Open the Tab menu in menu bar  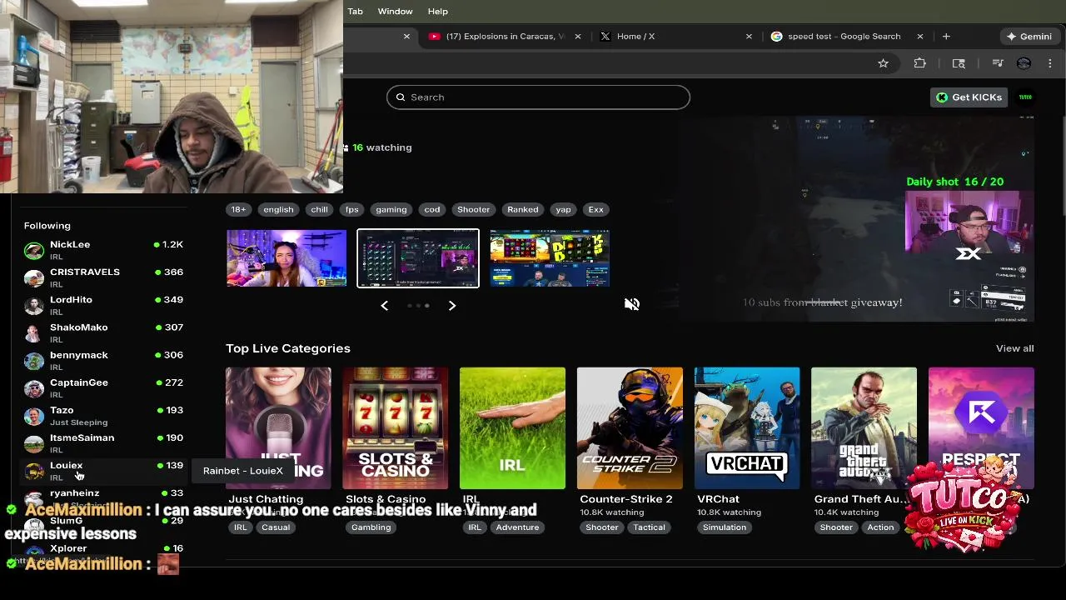355,12
